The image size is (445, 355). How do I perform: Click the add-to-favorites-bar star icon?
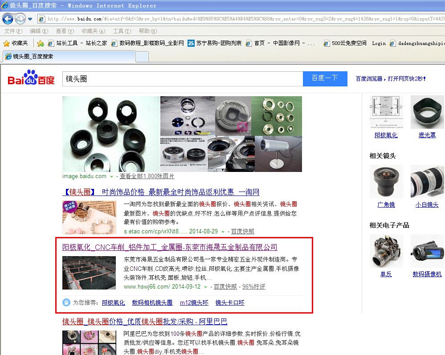pos(41,43)
